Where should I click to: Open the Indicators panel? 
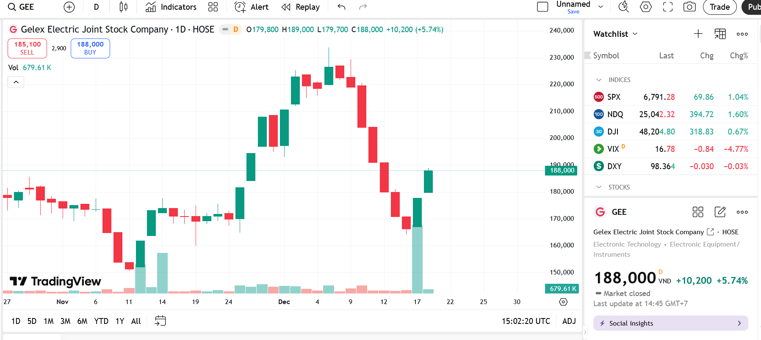click(171, 7)
